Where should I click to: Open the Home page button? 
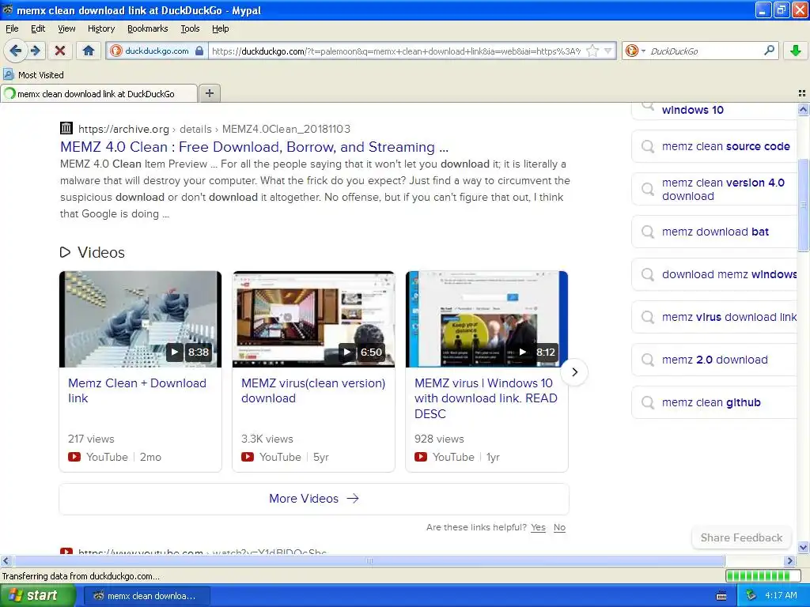(89, 51)
